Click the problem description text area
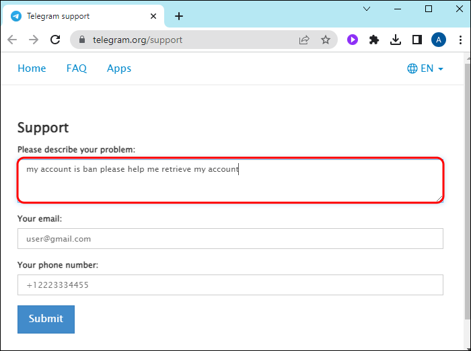 (230, 181)
